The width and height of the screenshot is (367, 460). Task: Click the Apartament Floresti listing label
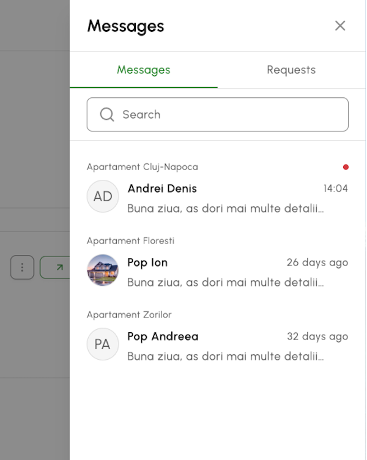[130, 241]
